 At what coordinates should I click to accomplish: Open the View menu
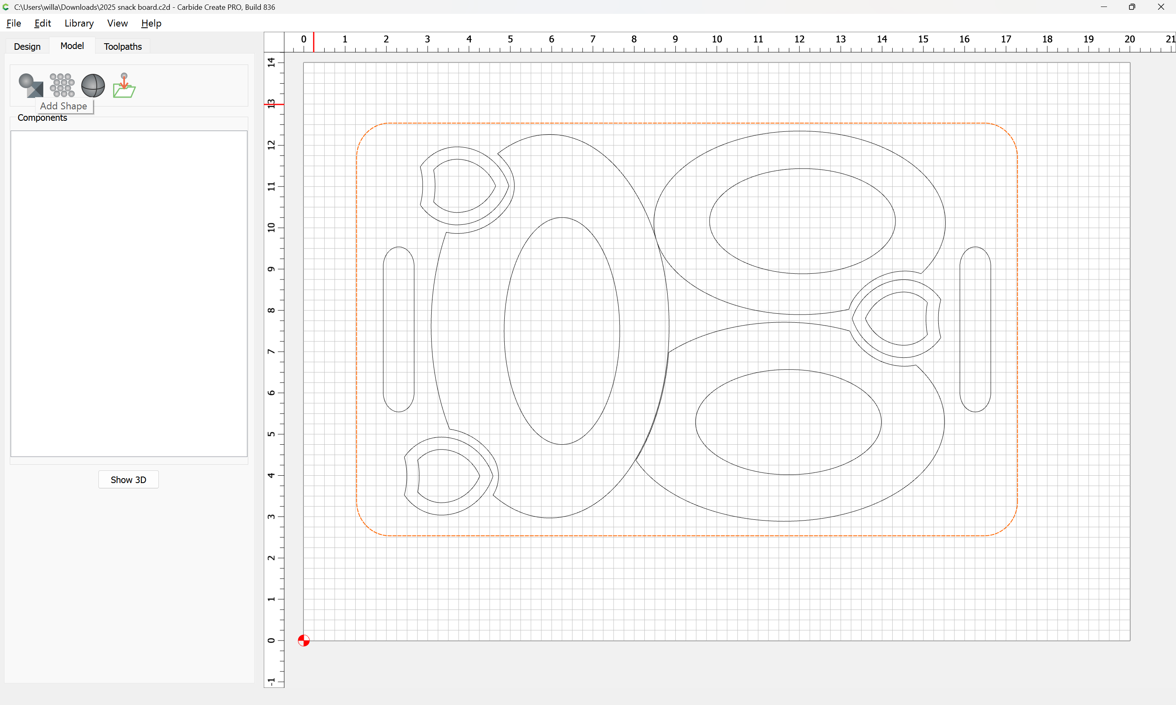(118, 23)
